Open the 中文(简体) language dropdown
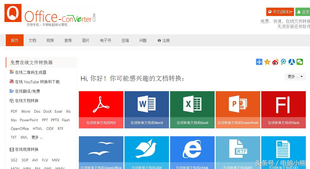This screenshot has width=310, height=169. click(x=280, y=12)
